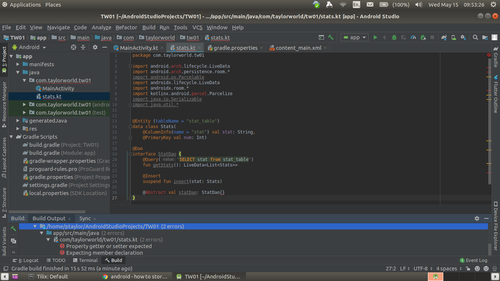Viewport: 500px width, 281px height.
Task: Start debugging with the bug icon
Action: (x=394, y=37)
